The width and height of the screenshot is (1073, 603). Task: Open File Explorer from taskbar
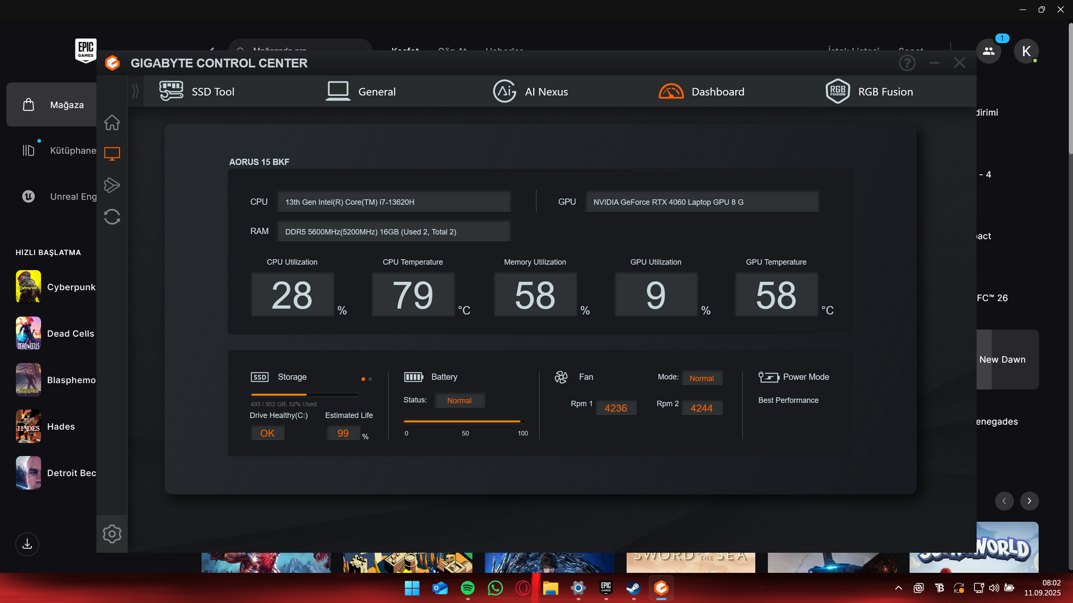tap(550, 588)
